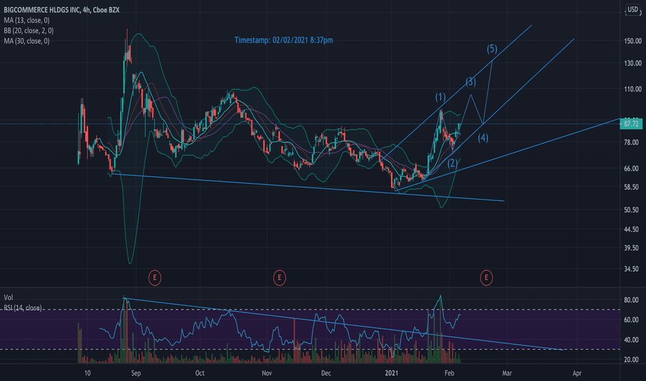
Task: Click the RSI axis value 40.00
Action: point(631,340)
